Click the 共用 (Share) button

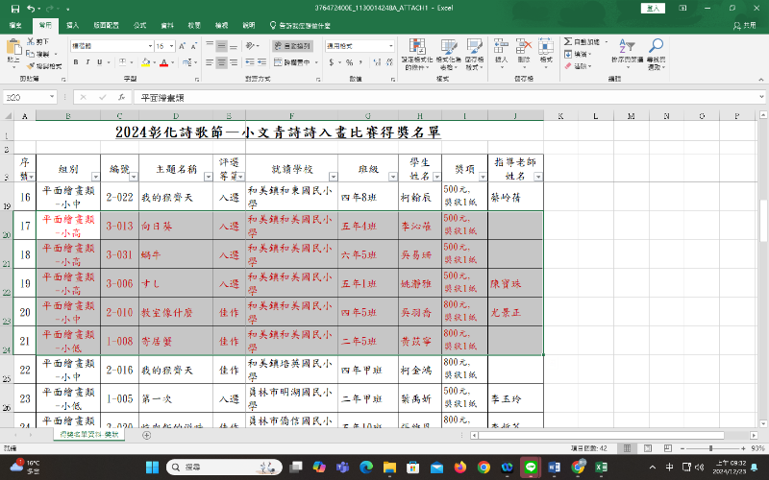pyautogui.click(x=746, y=25)
